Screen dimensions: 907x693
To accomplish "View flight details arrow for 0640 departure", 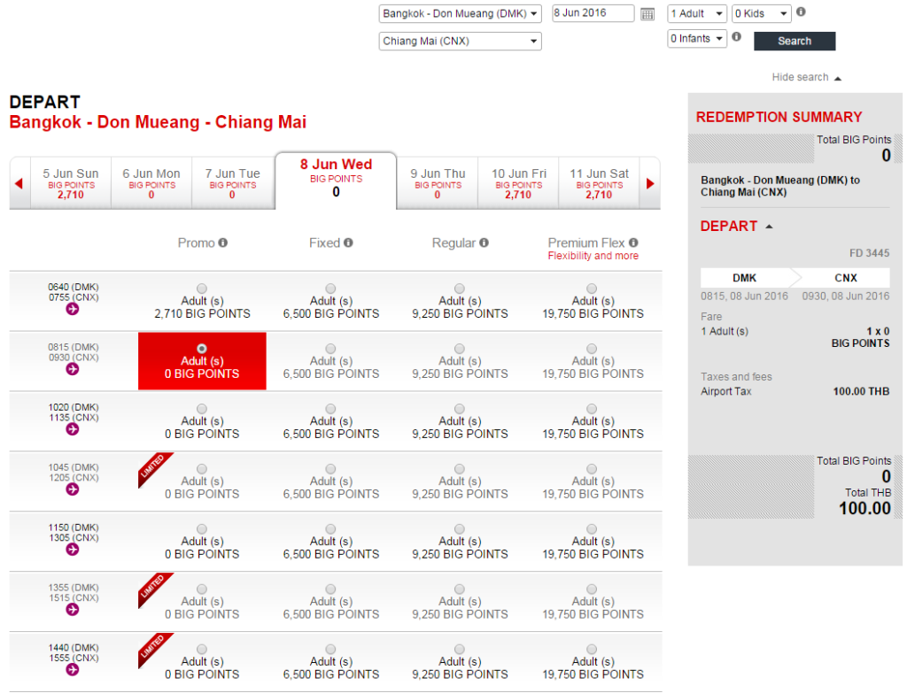I will (x=73, y=309).
